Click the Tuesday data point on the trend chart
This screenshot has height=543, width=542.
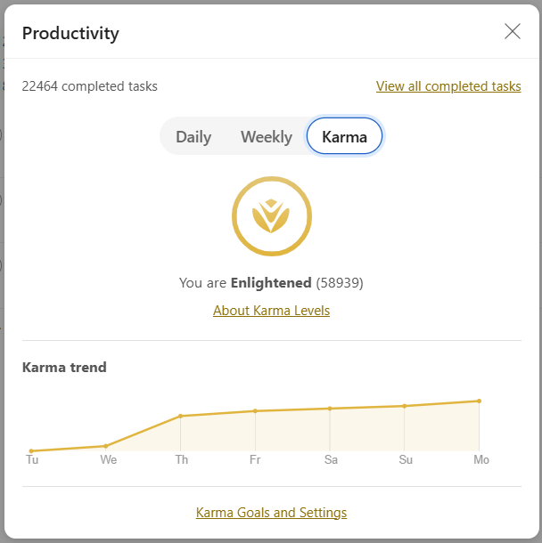click(31, 451)
